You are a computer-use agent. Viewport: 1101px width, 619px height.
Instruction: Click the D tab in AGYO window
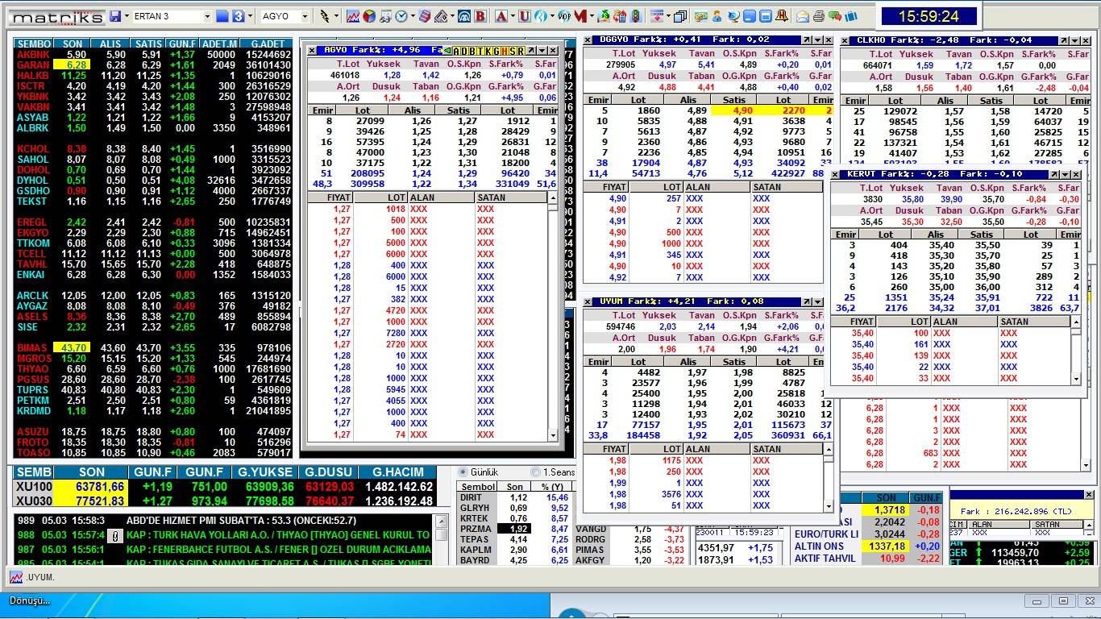(x=463, y=51)
